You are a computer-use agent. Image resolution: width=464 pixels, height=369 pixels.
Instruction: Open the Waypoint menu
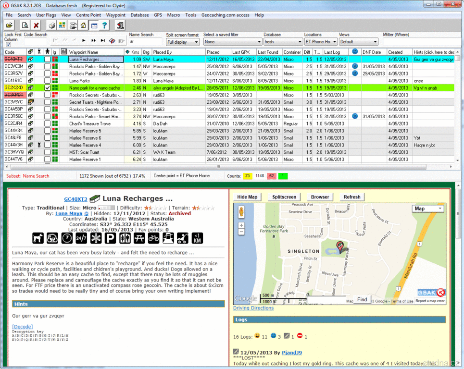tap(115, 15)
